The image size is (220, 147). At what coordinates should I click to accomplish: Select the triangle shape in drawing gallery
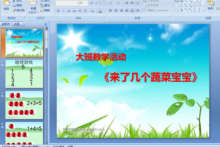point(181,5)
